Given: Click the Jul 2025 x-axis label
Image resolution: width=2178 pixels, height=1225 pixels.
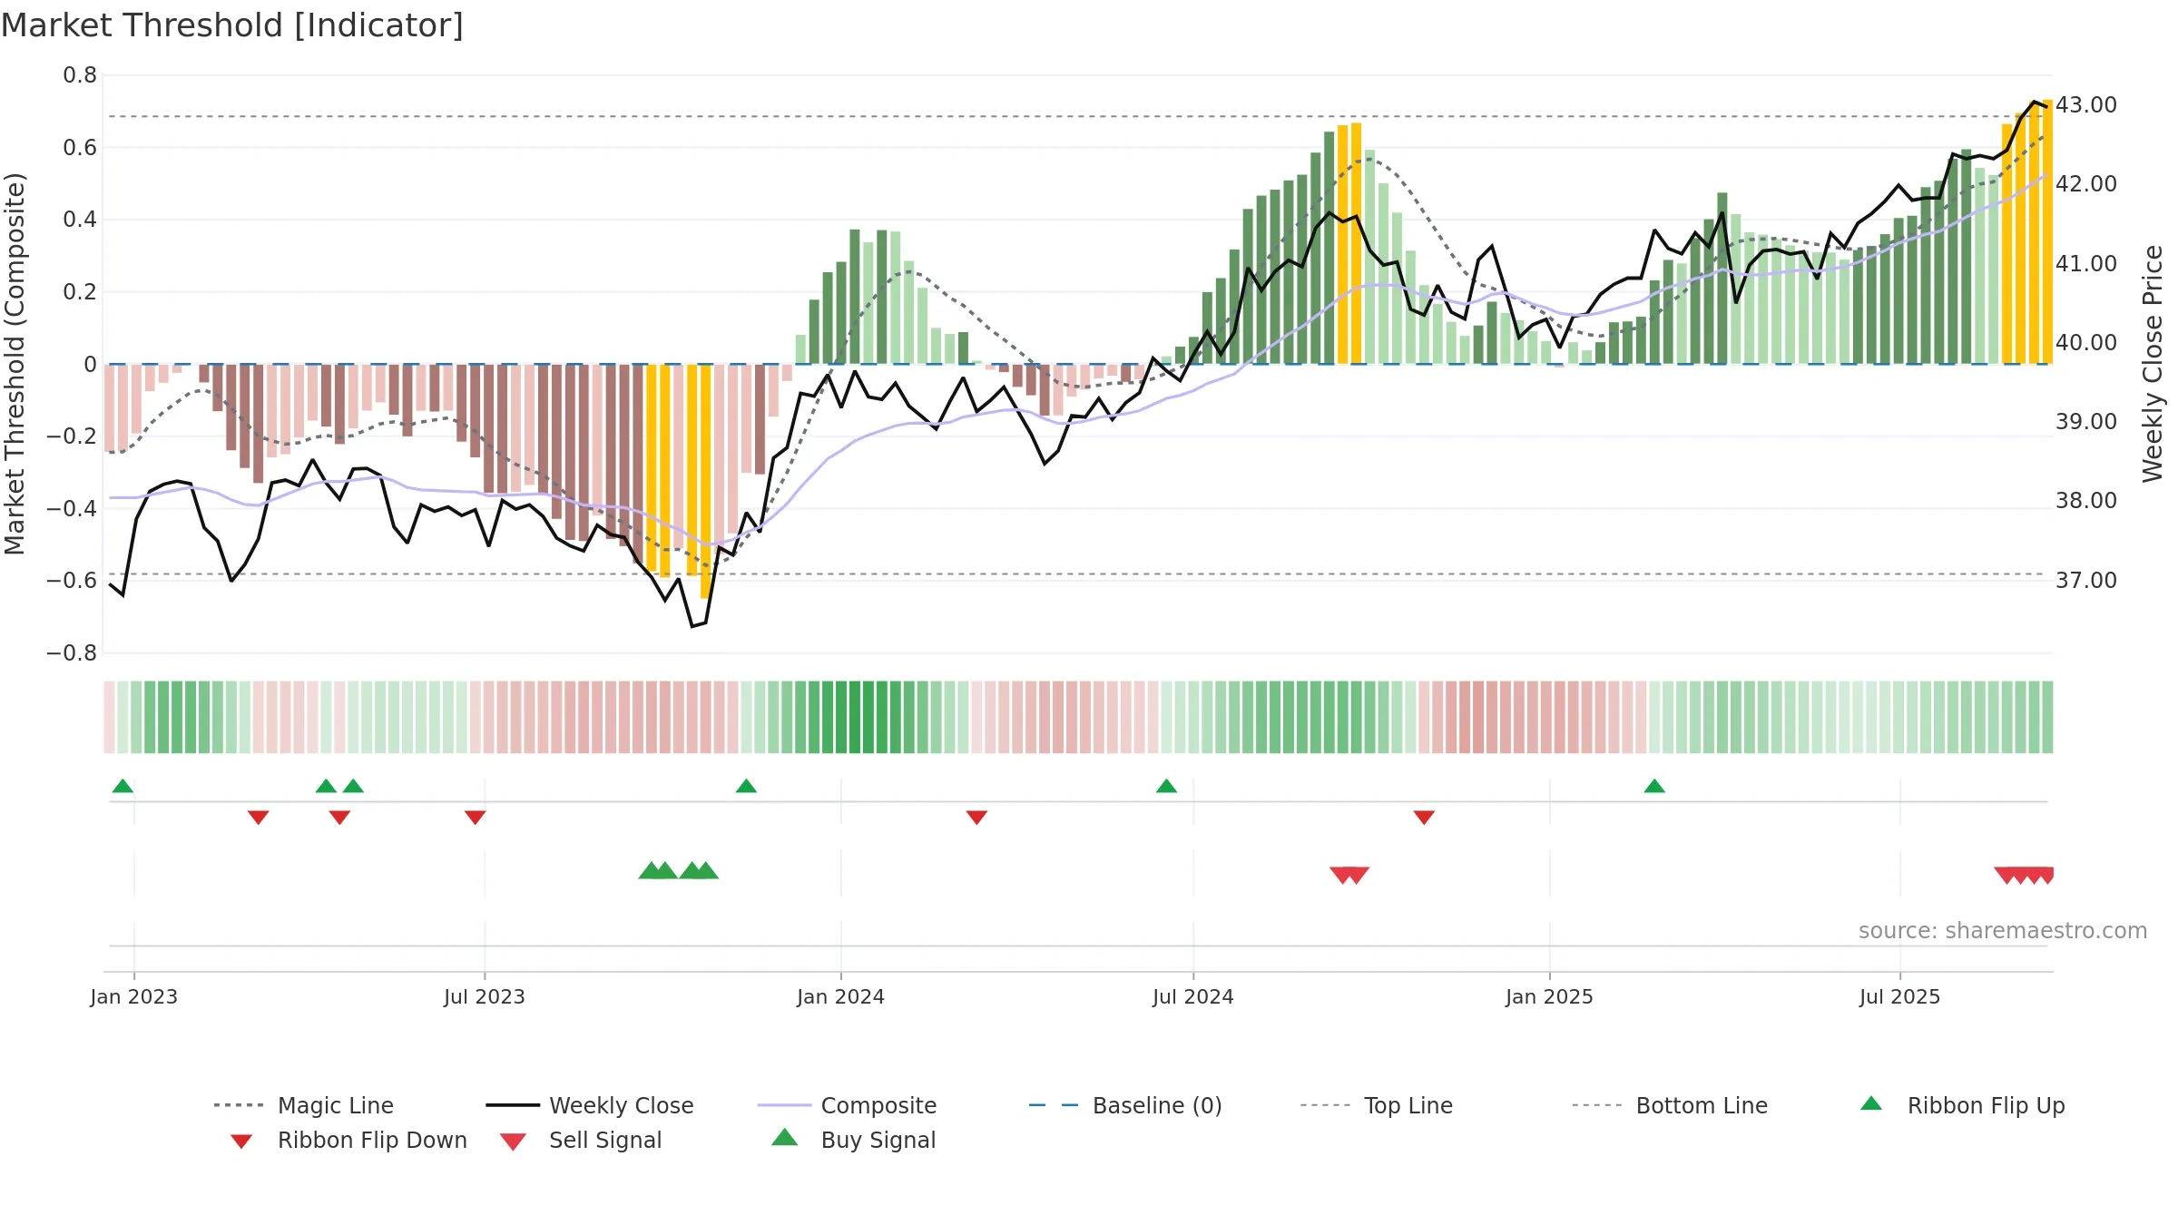Looking at the screenshot, I should point(1900,996).
